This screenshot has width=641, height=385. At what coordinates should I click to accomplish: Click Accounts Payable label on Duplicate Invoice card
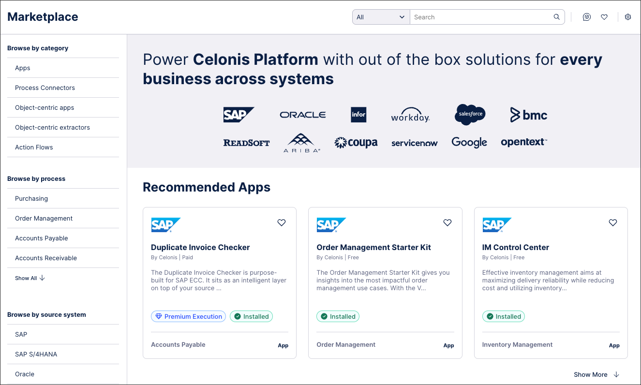click(178, 345)
